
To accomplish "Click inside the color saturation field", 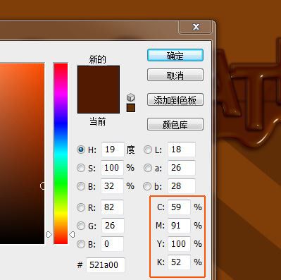I will click(22, 153).
